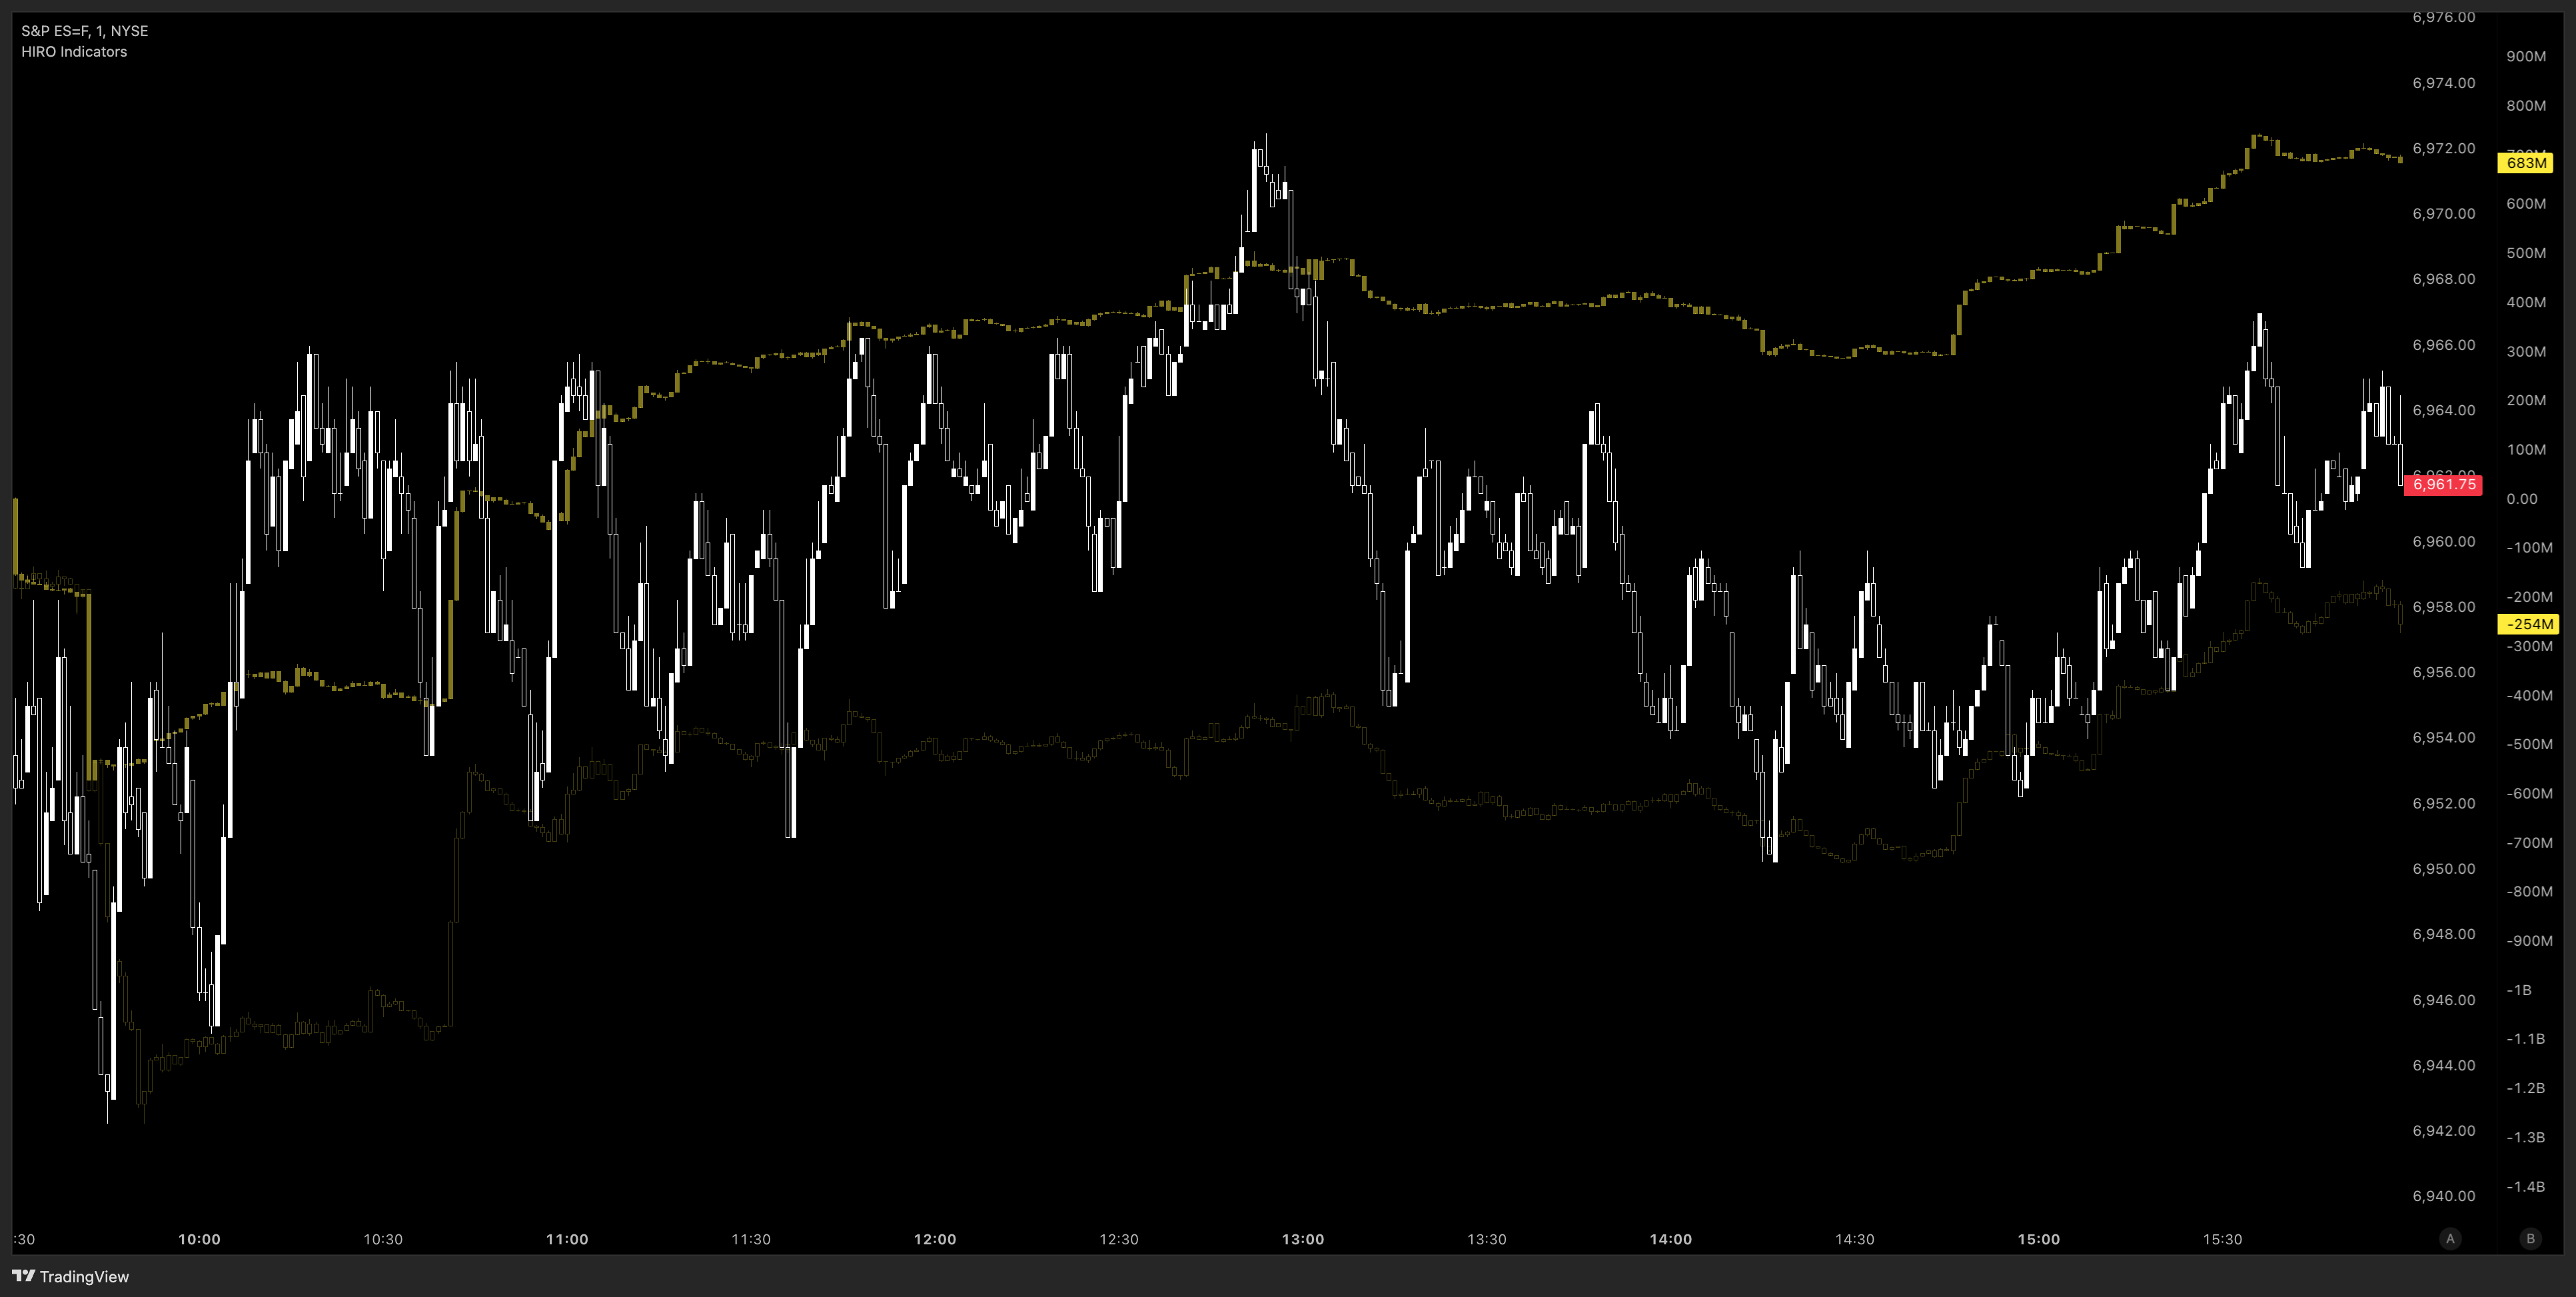Open the HIRO Indicators legend label
Viewport: 2576px width, 1297px height.
pos(74,52)
